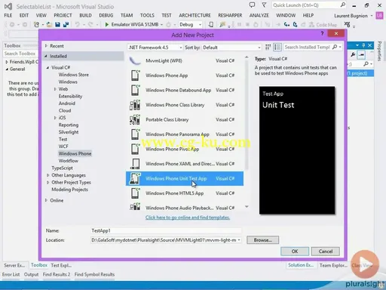The image size is (386, 290).
Task: Expand the Web tree node
Action: point(55,89)
